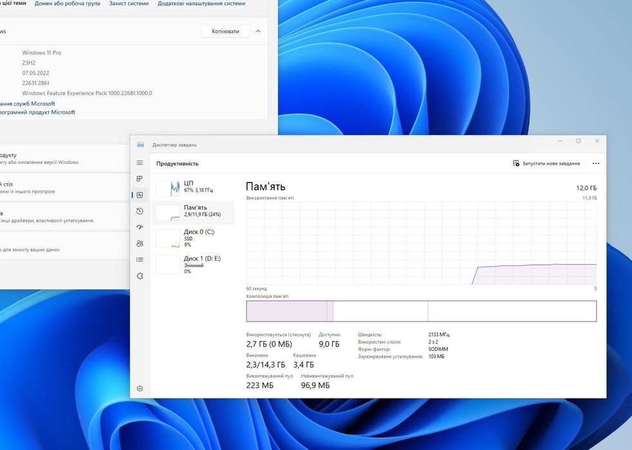Maximize the Task Manager window

tap(579, 141)
